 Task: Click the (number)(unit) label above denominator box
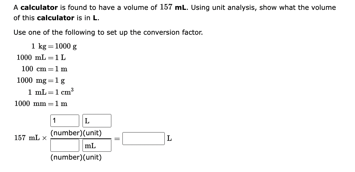pos(76,133)
